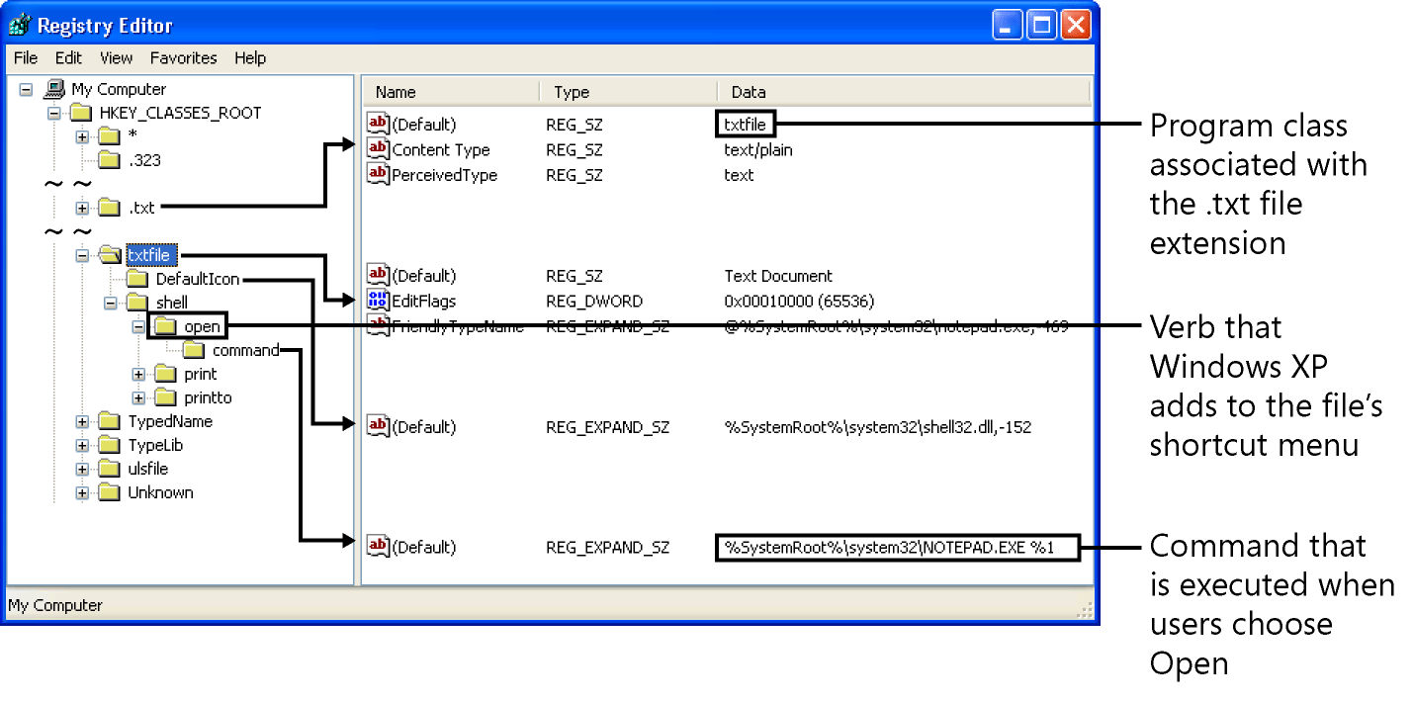Click string icon of (Default) value with txtfile data
The width and height of the screenshot is (1413, 702).
pyautogui.click(x=378, y=124)
